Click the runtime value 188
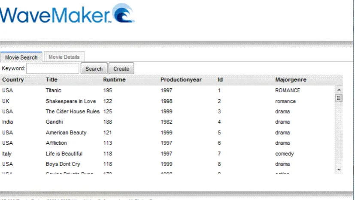 (108, 122)
